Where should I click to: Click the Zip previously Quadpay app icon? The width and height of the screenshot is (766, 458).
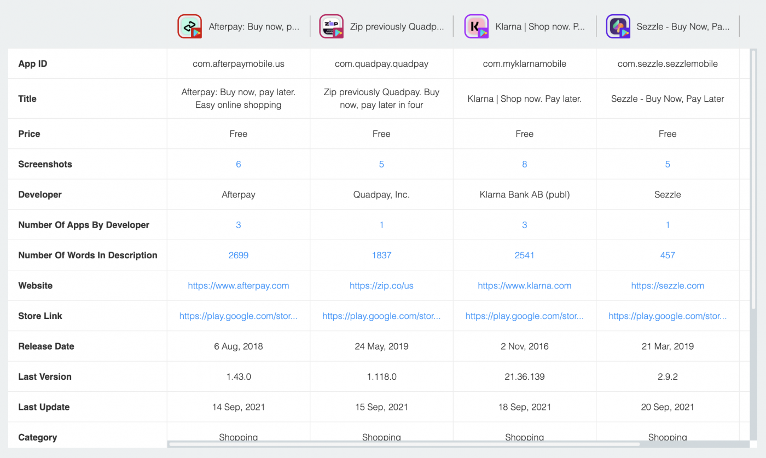pos(332,26)
